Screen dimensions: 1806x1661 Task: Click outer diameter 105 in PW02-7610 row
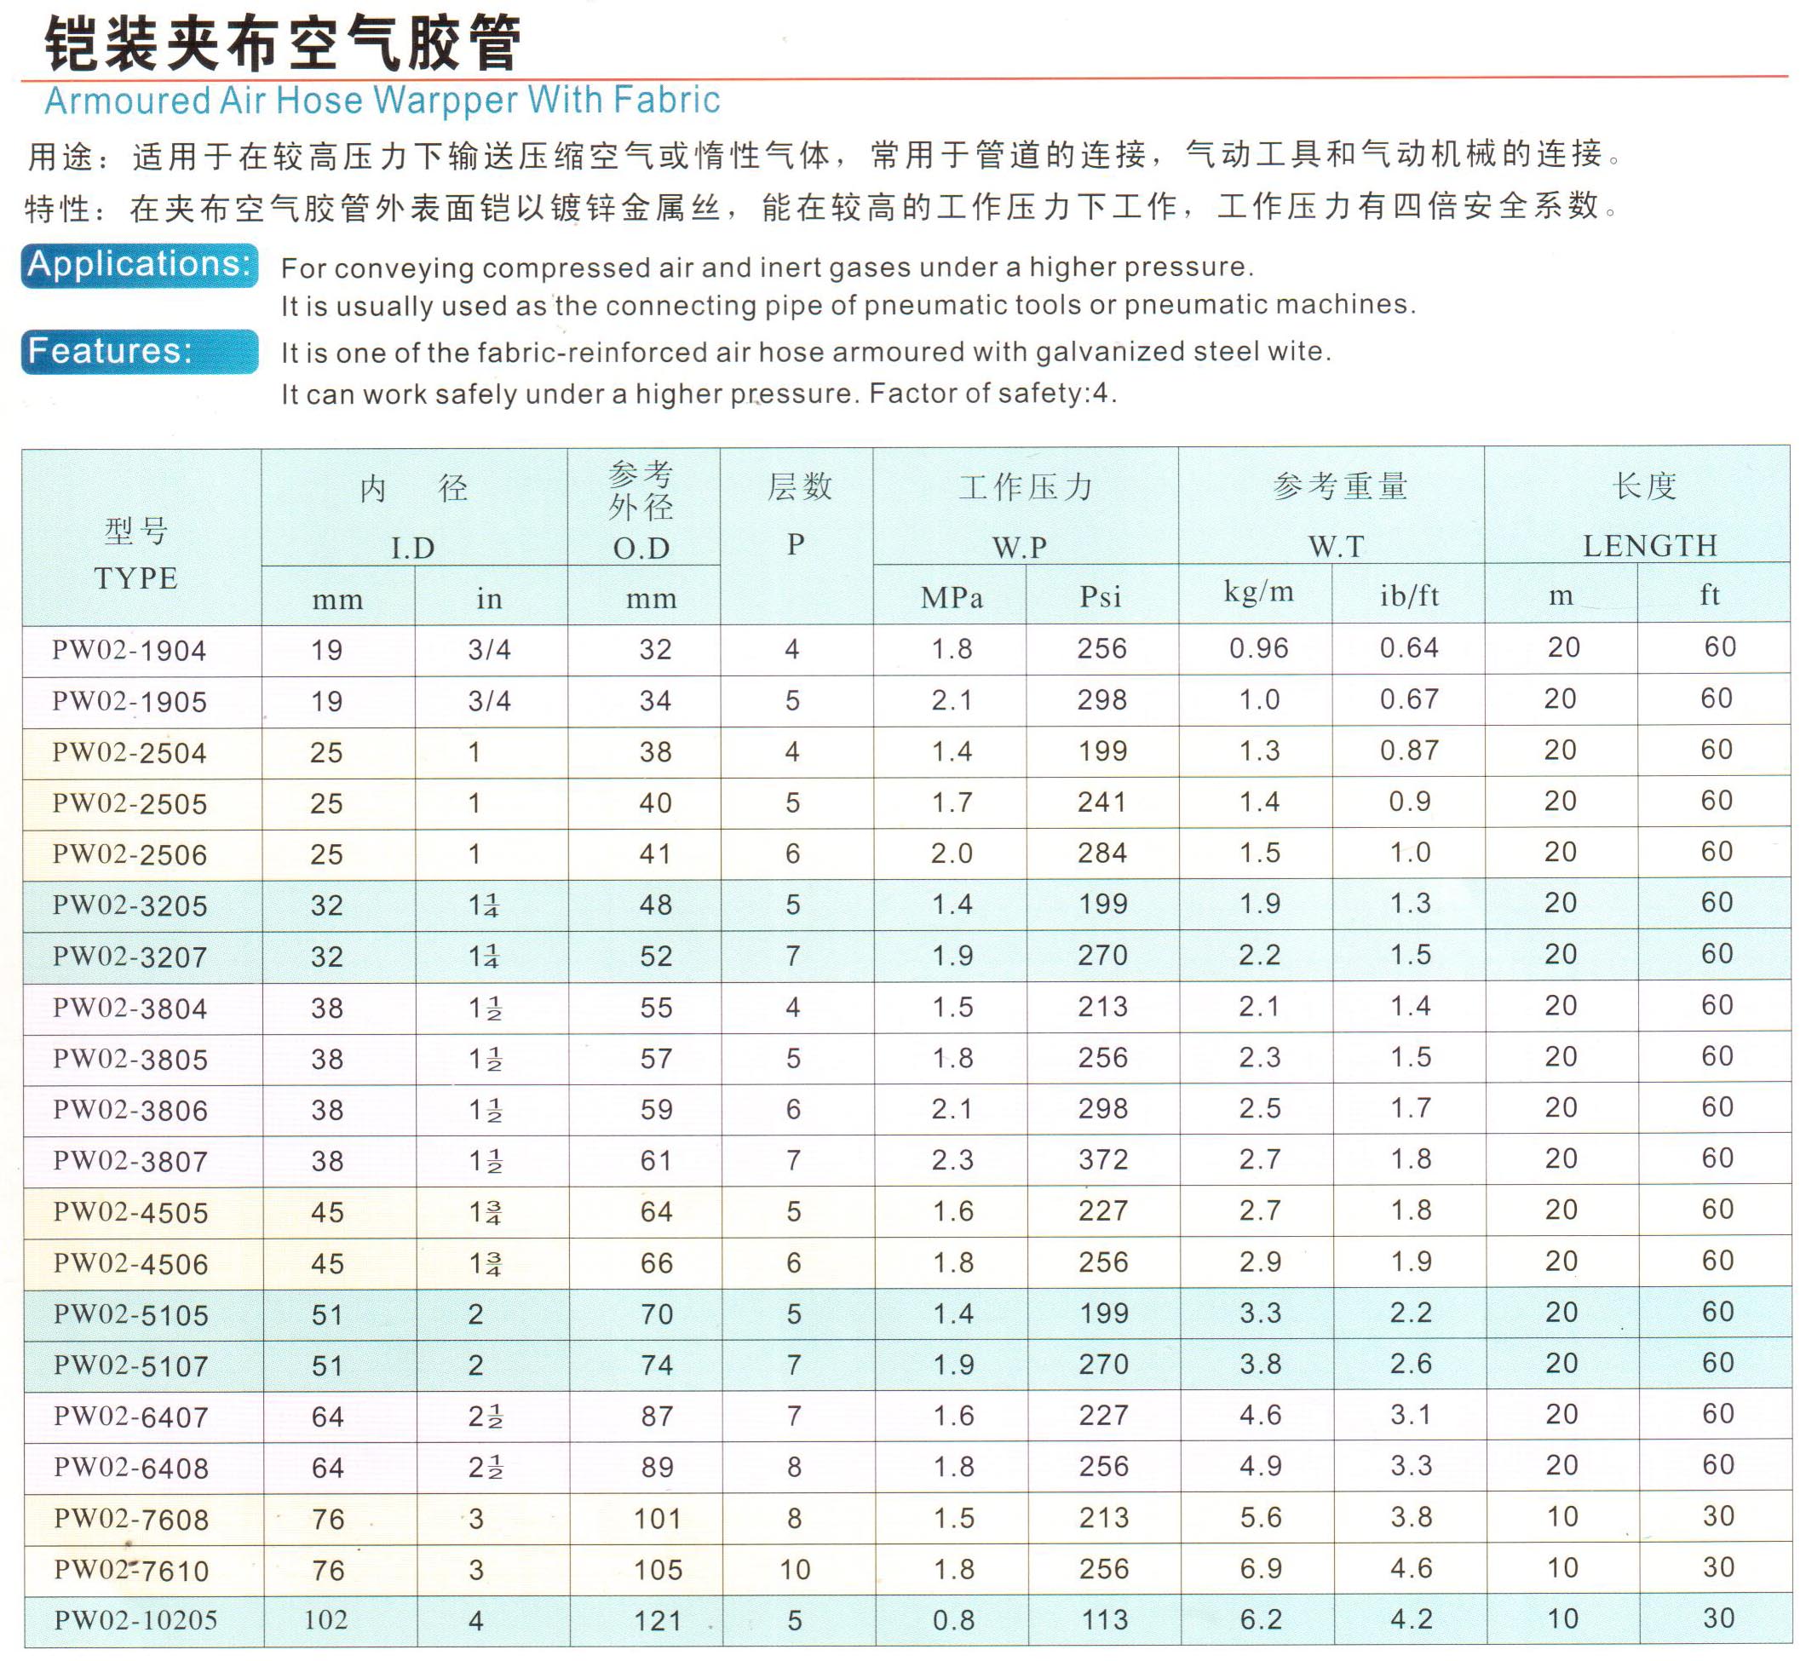coord(658,1570)
